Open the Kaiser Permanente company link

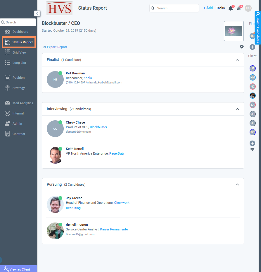(114, 229)
